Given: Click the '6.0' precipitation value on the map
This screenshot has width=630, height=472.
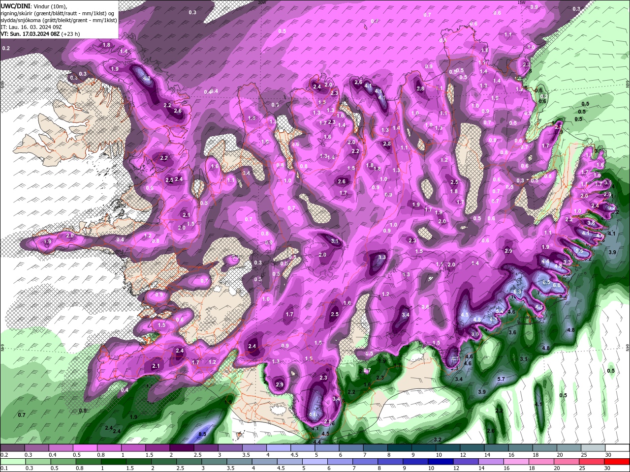Looking at the screenshot, I should click(x=557, y=285).
